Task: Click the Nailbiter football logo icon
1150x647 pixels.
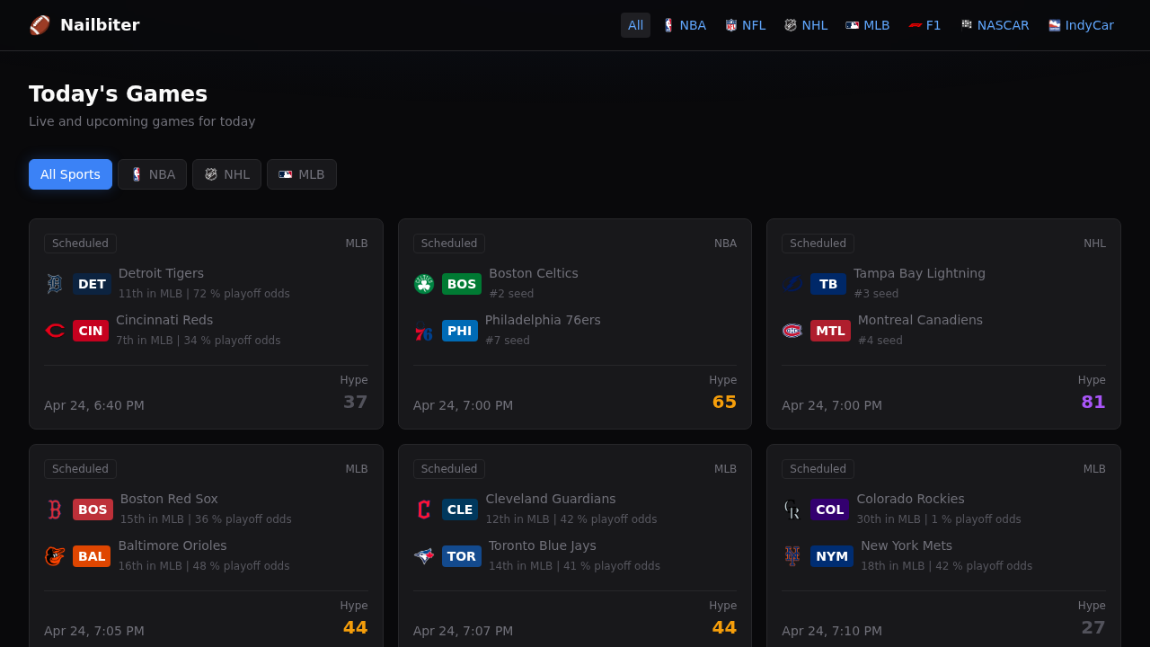Action: [40, 25]
